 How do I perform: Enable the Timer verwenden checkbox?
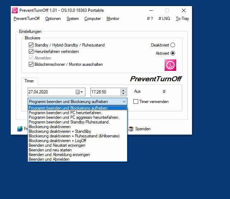[x=136, y=102]
